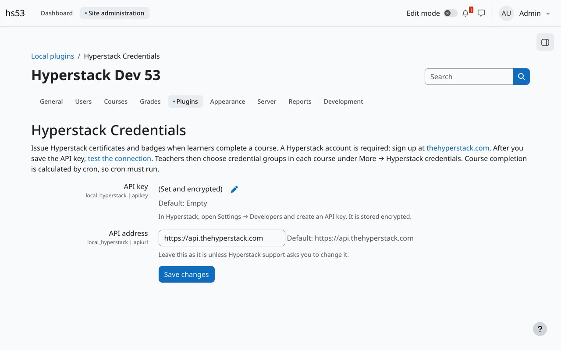
Task: Click the Hyperstack Dev 53 title
Action: pos(96,75)
